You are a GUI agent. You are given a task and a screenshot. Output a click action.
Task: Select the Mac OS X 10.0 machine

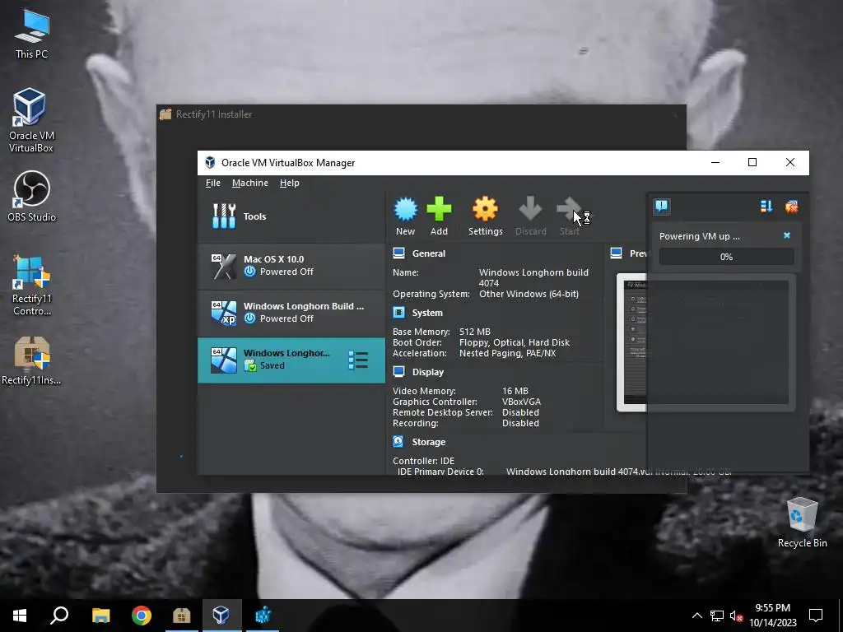pos(291,266)
